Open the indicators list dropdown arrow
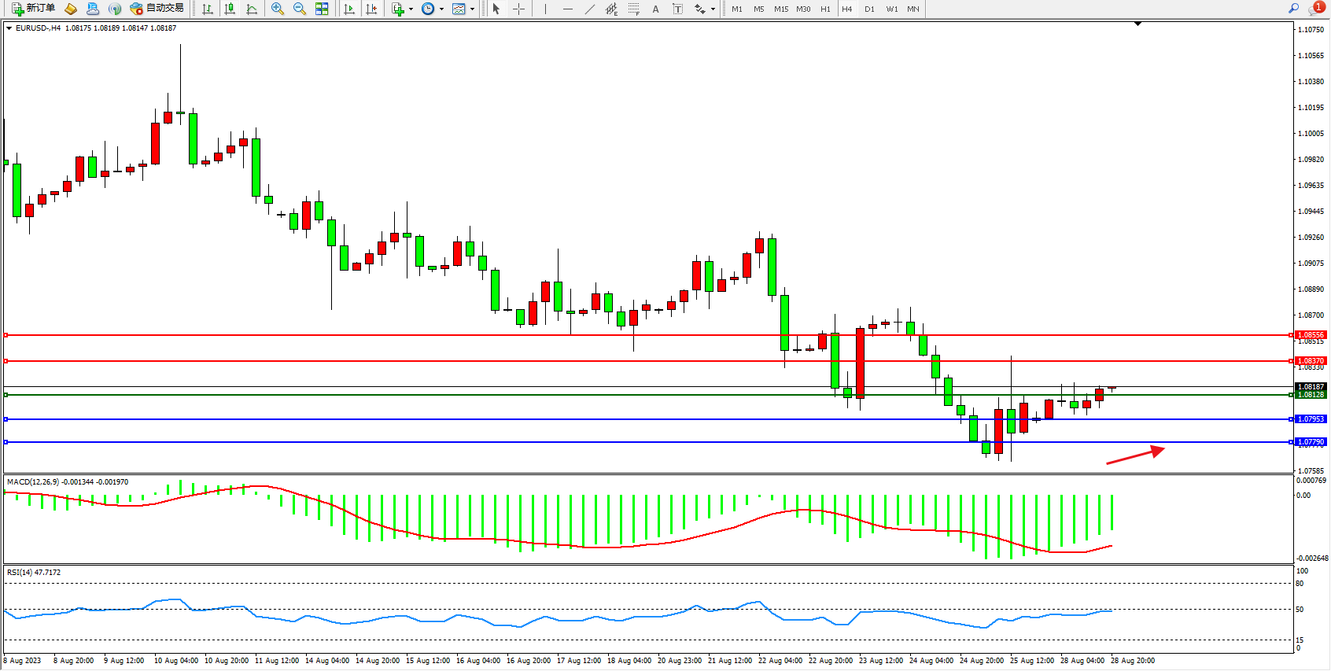This screenshot has height=671, width=1331. tap(411, 9)
